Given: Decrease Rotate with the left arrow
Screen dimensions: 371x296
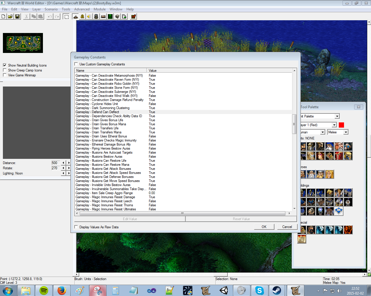Looking at the screenshot, I should tap(63, 168).
